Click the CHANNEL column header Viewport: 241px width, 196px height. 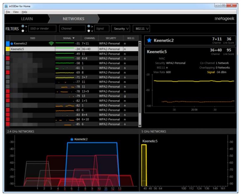pos(90,38)
